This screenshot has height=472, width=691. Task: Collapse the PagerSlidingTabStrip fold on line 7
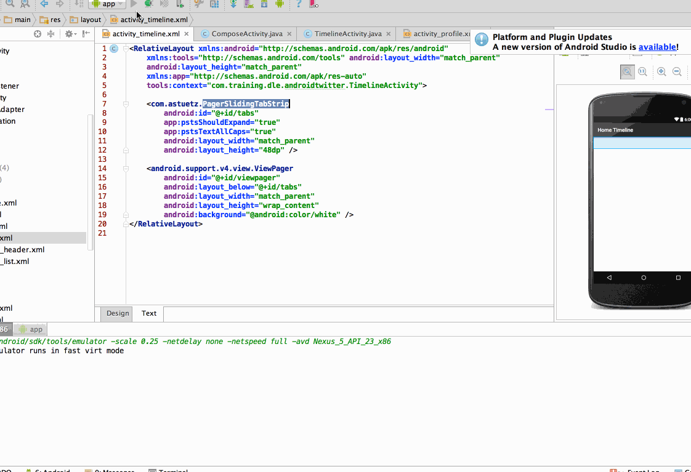[126, 105]
